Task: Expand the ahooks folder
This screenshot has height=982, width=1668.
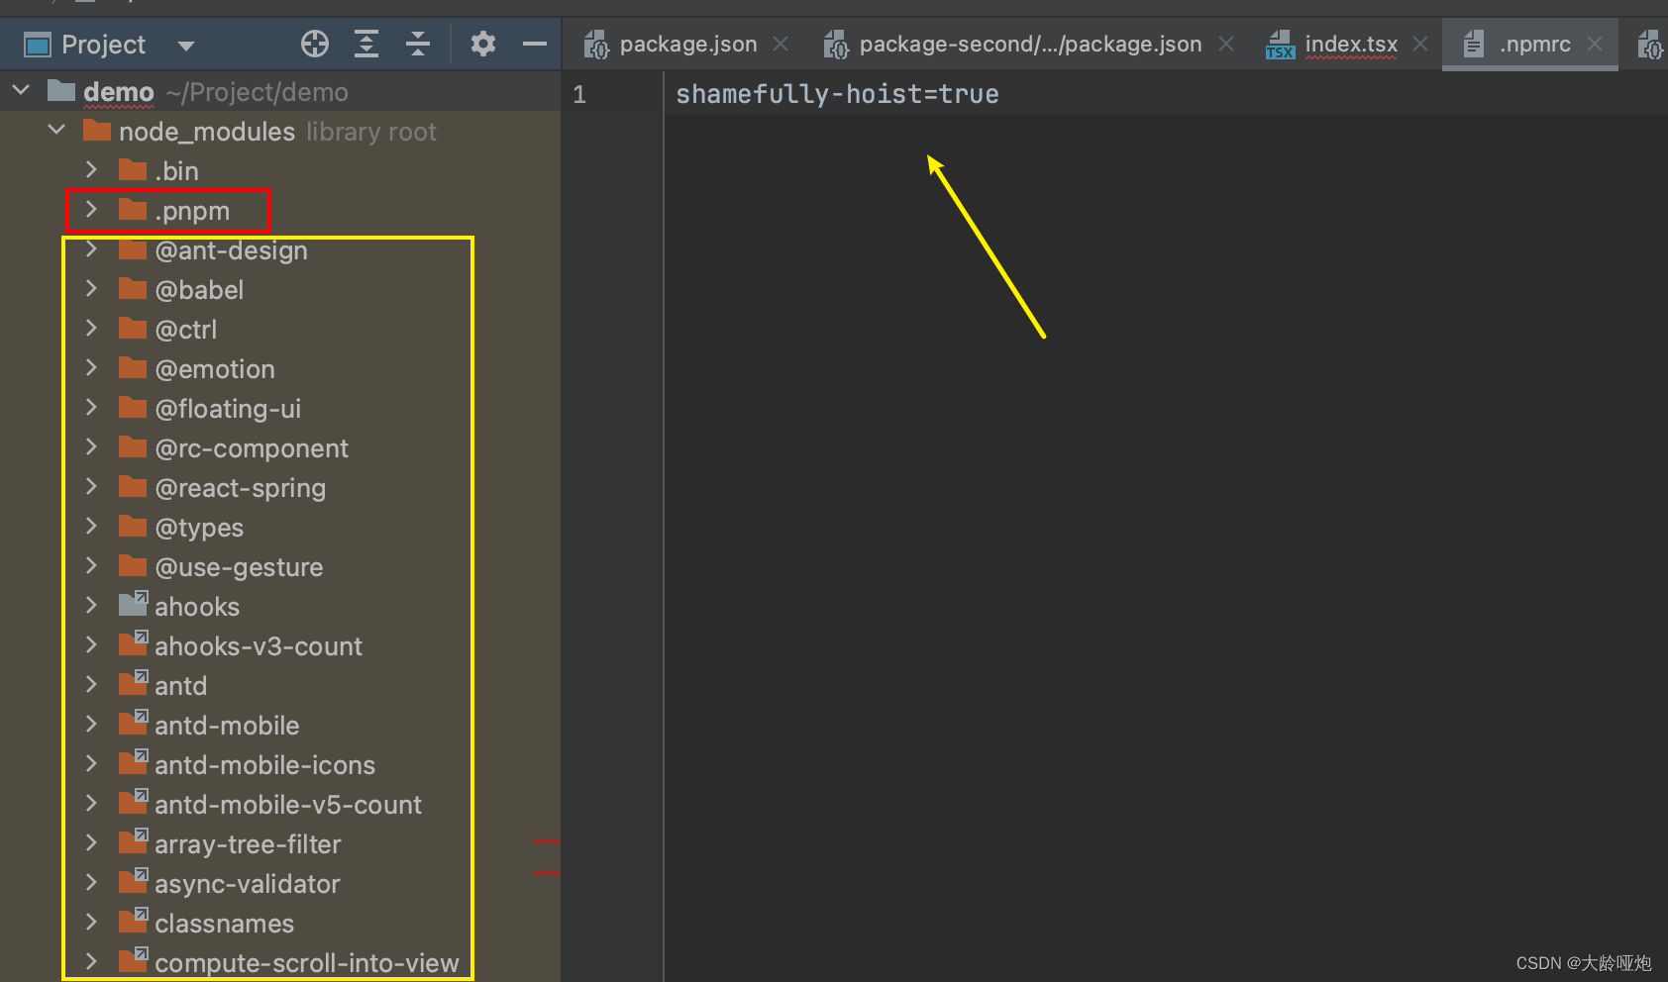Action: 91,606
